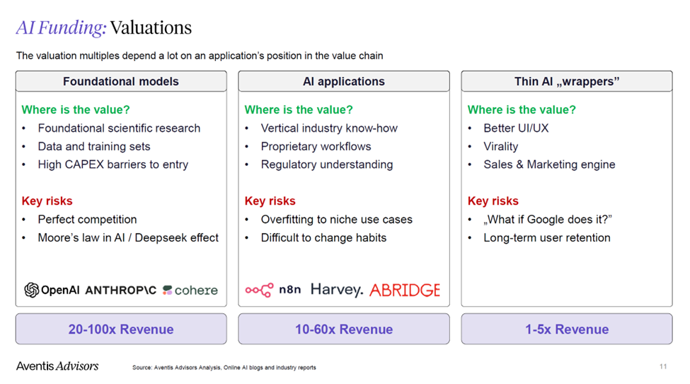The width and height of the screenshot is (690, 384).
Task: Select the AI applications header
Action: [344, 81]
